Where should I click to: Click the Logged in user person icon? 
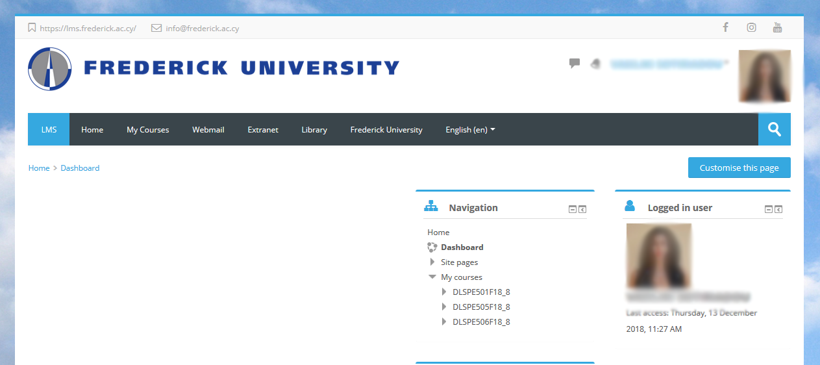[630, 206]
